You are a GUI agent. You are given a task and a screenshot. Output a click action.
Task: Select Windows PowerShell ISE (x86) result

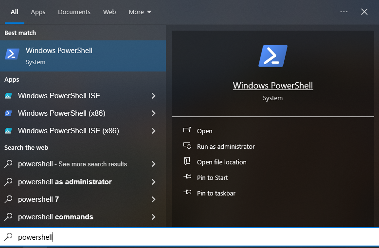pos(83,131)
